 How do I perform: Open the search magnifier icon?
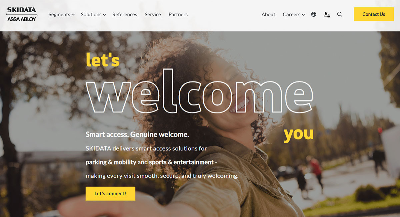[340, 14]
